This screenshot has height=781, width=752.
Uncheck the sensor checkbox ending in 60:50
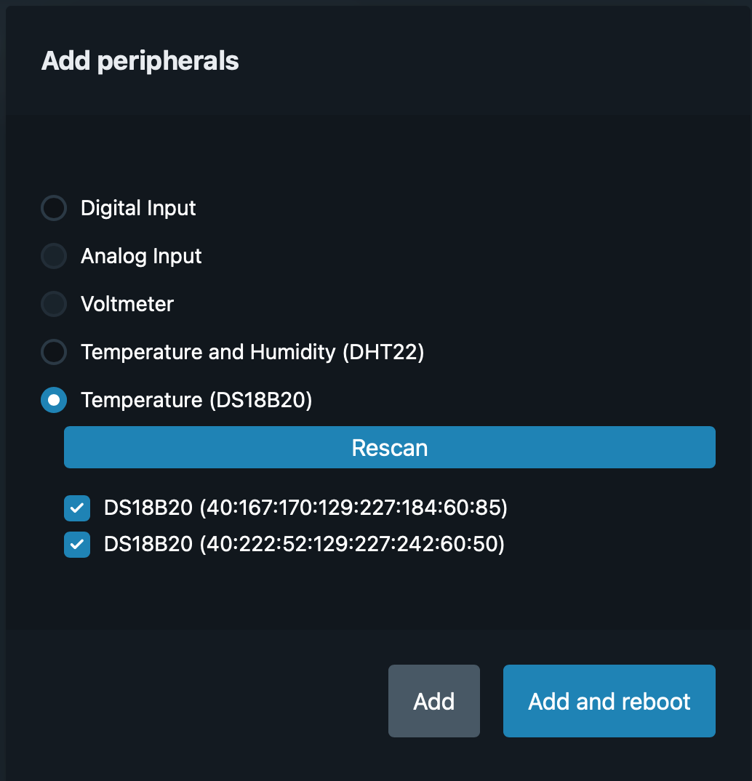(x=77, y=544)
